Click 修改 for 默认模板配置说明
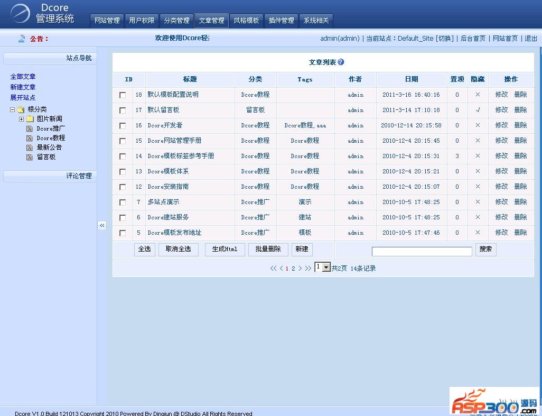The height and width of the screenshot is (416, 542). [x=501, y=95]
